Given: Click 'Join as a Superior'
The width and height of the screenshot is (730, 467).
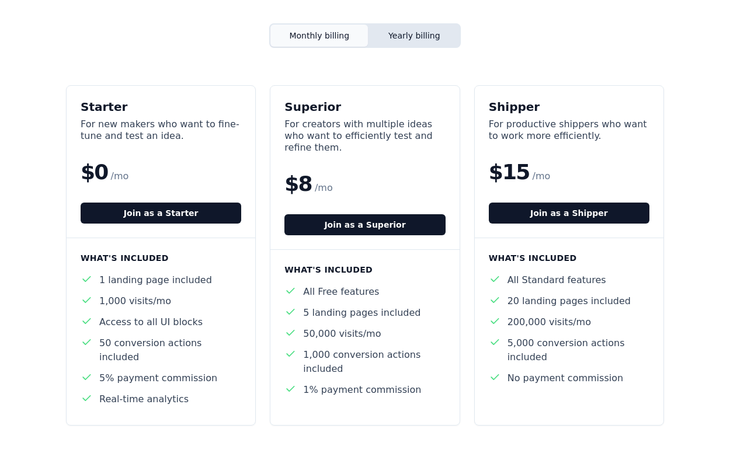Looking at the screenshot, I should pos(365,225).
